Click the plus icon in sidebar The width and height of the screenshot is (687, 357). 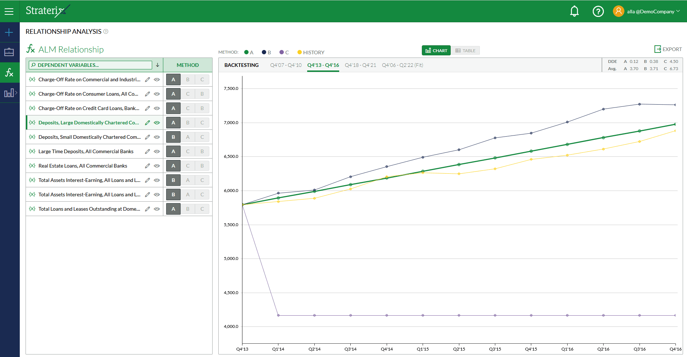(9, 33)
